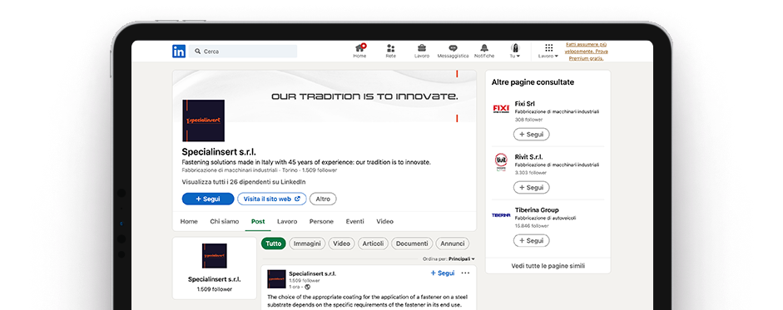The width and height of the screenshot is (783, 310).
Task: Click the search magnifier icon
Action: pyautogui.click(x=198, y=52)
